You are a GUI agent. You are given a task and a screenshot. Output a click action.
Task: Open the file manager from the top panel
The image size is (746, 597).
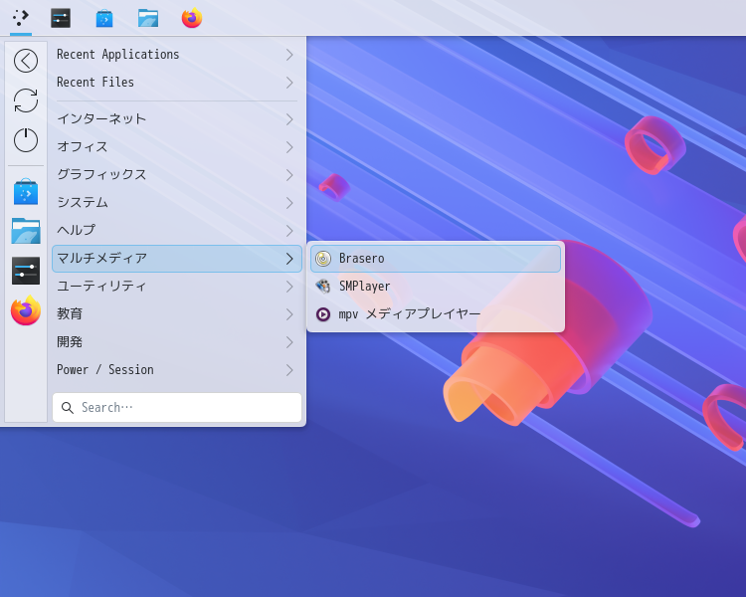pos(148,18)
